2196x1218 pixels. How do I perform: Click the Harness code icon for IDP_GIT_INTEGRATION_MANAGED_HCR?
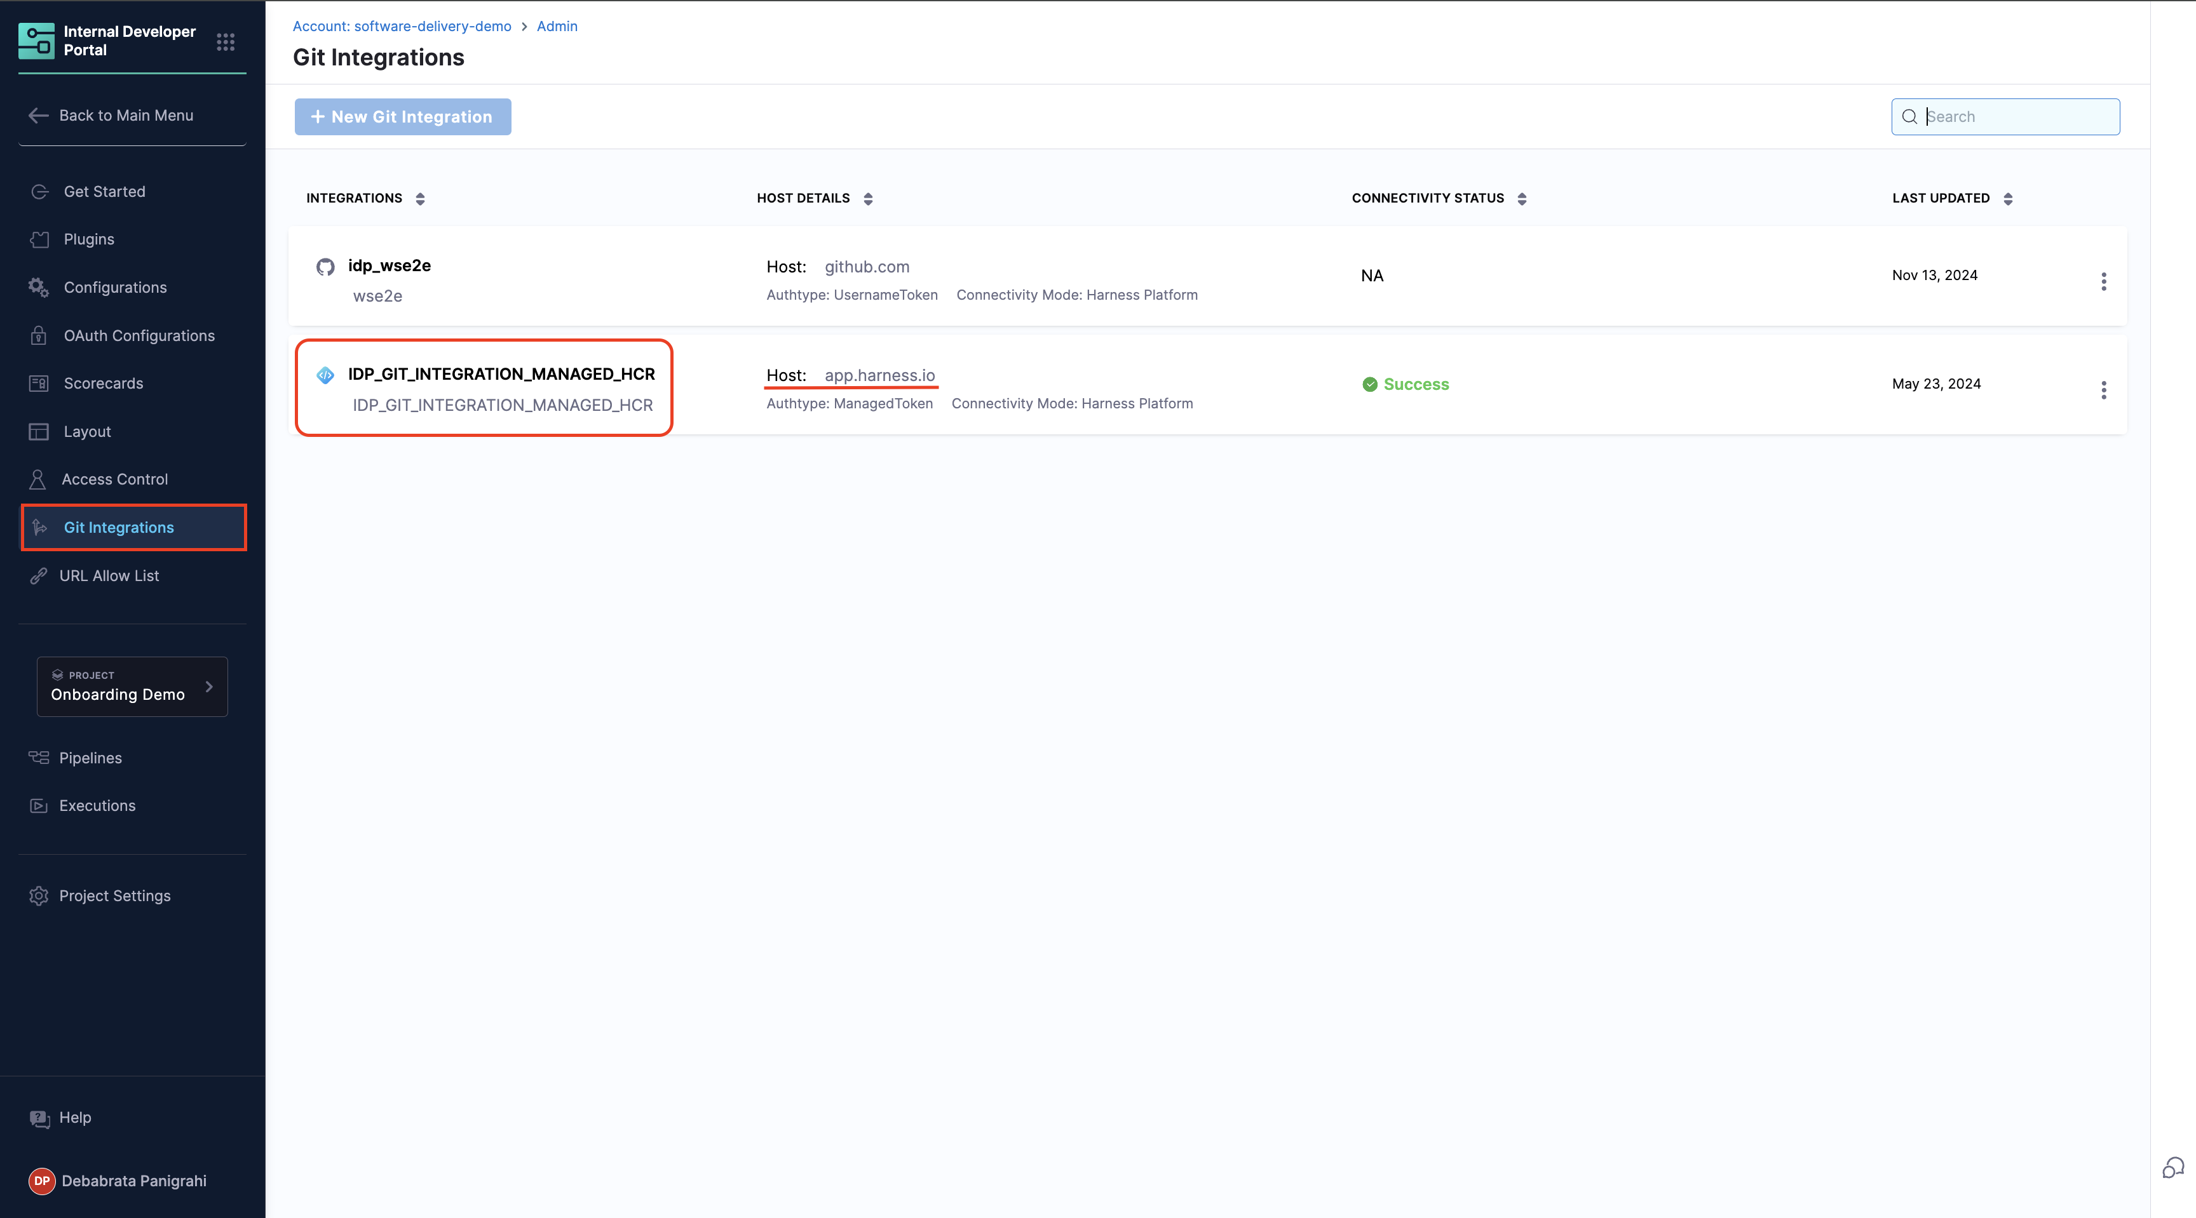tap(325, 375)
